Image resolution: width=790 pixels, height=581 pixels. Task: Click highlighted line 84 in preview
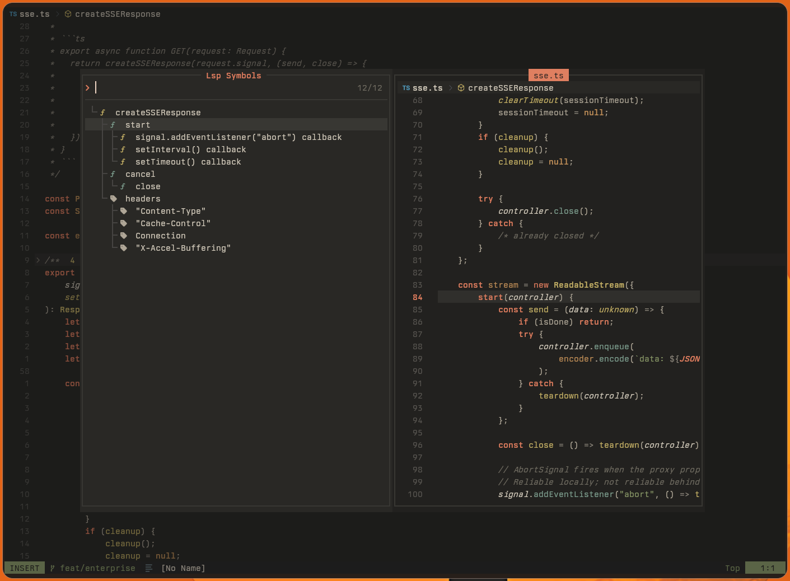[569, 297]
